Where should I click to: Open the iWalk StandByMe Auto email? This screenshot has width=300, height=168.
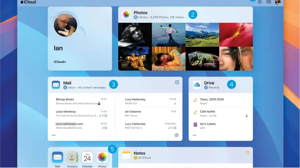tap(81, 126)
